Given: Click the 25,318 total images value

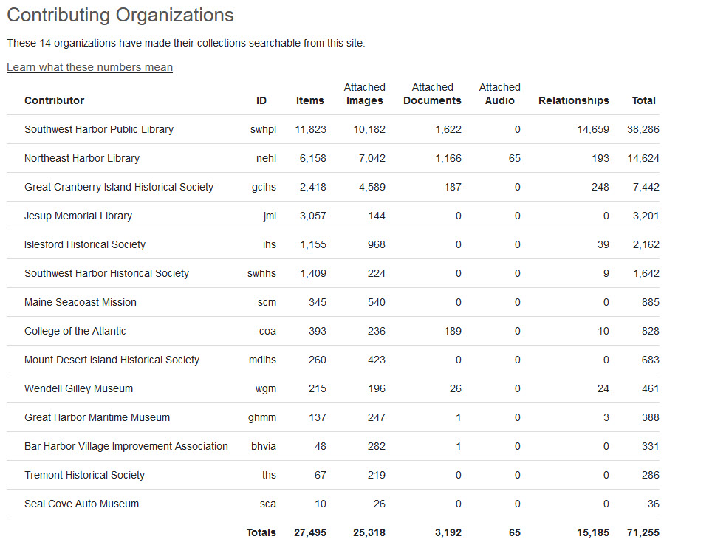Looking at the screenshot, I should pyautogui.click(x=369, y=532).
